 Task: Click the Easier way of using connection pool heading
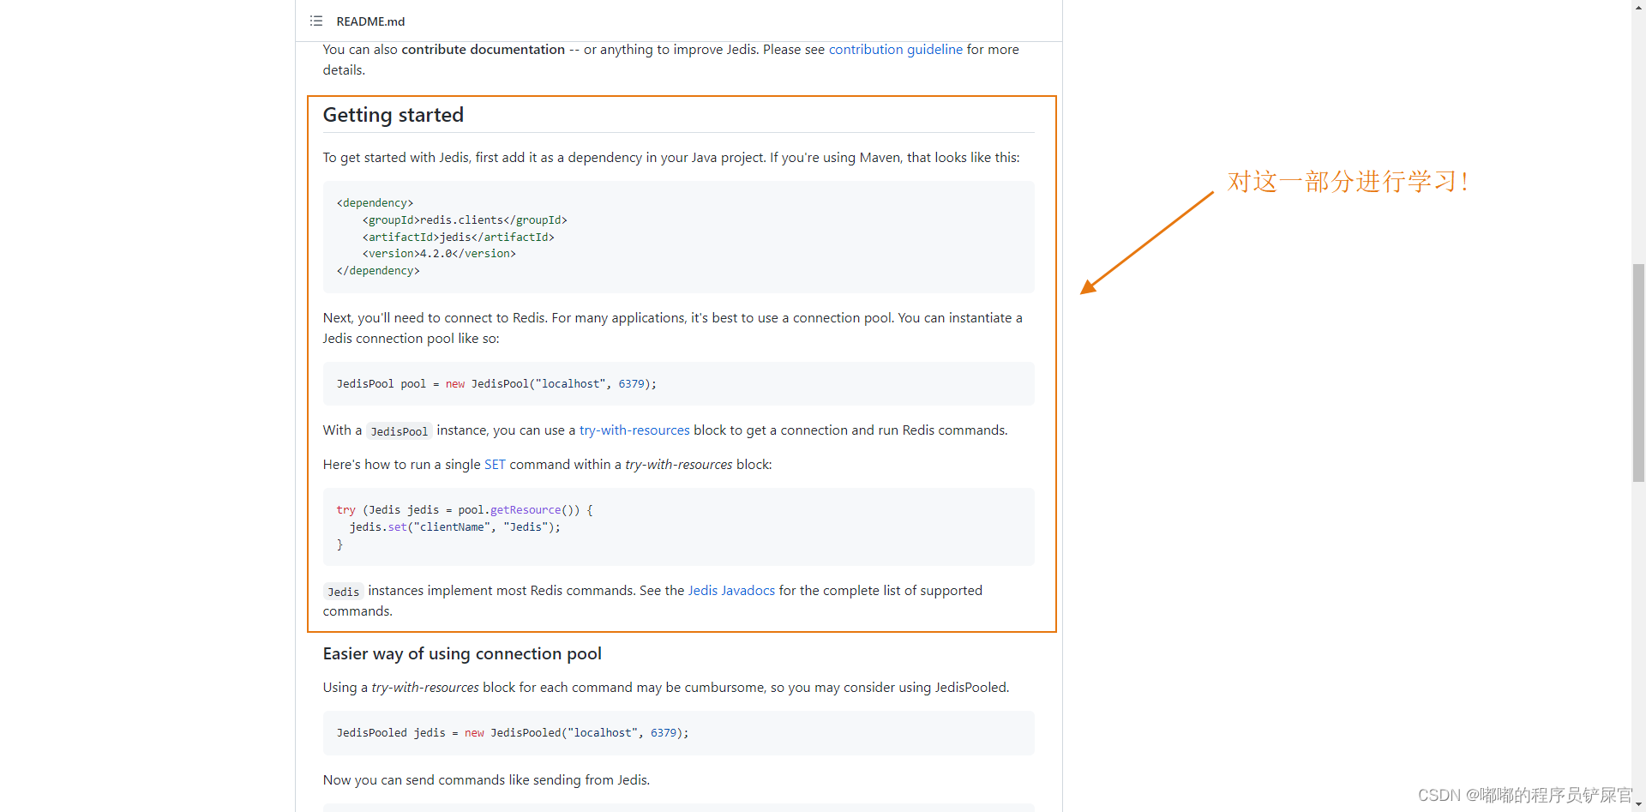pyautogui.click(x=462, y=654)
